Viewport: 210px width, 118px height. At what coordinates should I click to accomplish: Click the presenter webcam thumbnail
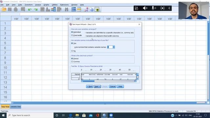click(x=194, y=10)
